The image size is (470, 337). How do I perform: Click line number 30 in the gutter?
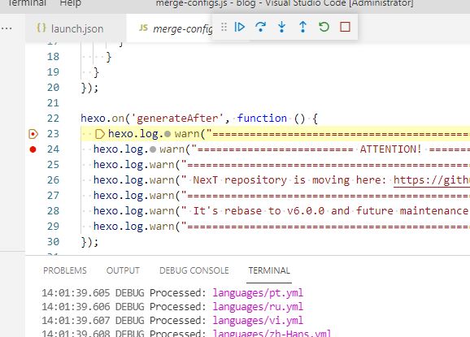(x=53, y=242)
